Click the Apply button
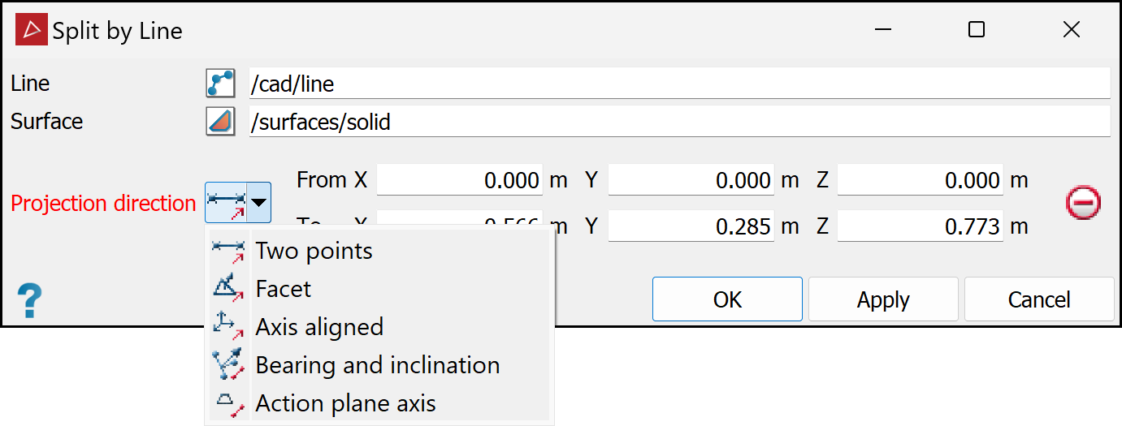The image size is (1122, 426). [x=883, y=299]
